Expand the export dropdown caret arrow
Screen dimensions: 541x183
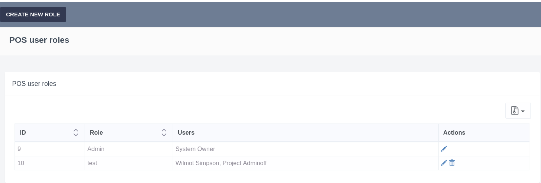pyautogui.click(x=523, y=111)
